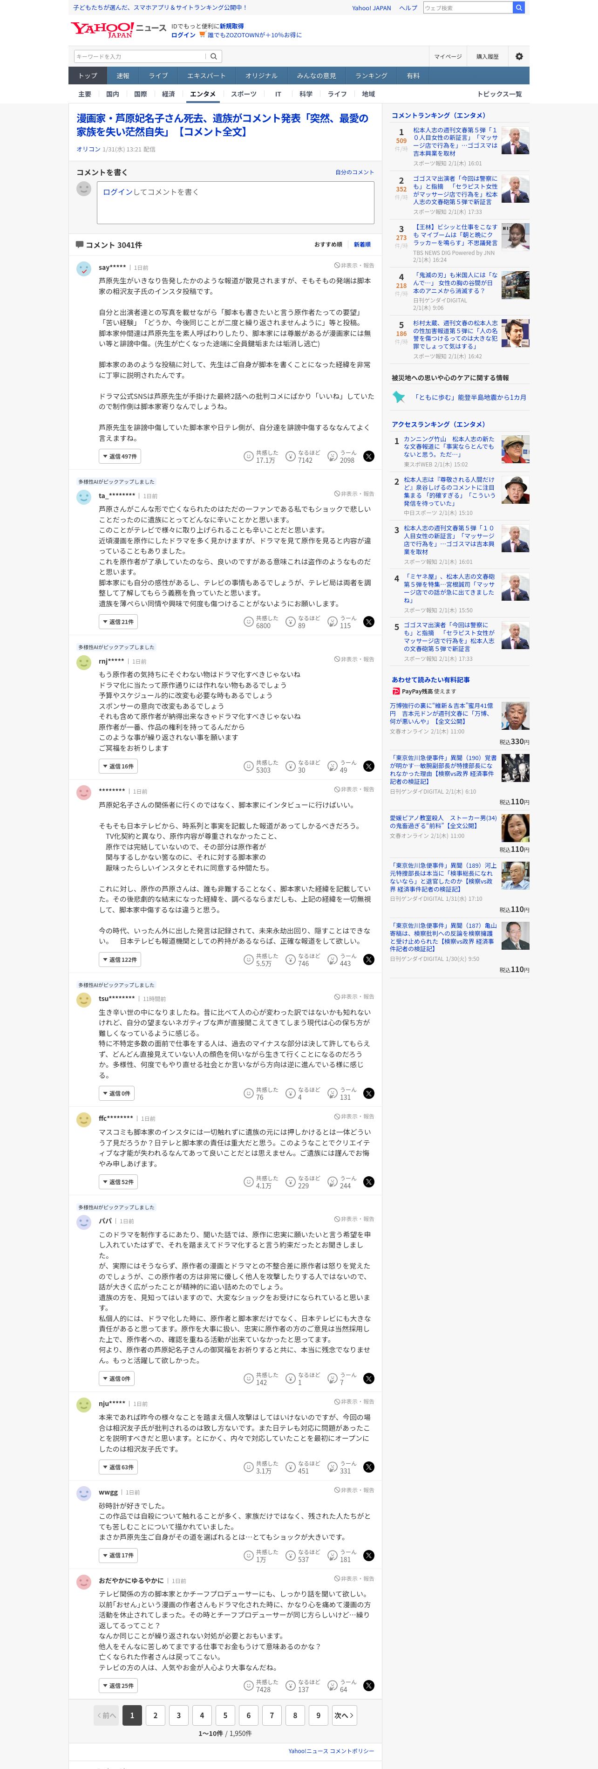Expand 返信25件 replies
Screen dimensions: 598x1769
[x=118, y=1685]
